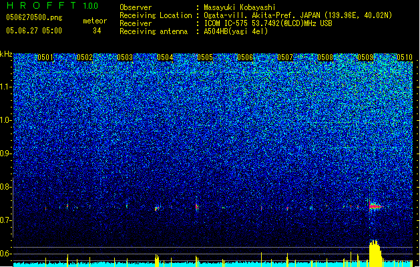The width and height of the screenshot is (420, 267).
Task: Click the 0505 time marker
Action: (x=205, y=57)
